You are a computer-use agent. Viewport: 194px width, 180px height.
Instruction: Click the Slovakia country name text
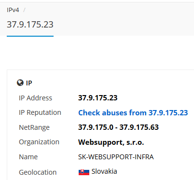pos(104,171)
